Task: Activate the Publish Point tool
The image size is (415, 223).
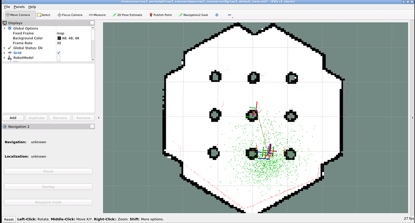Action: (160, 15)
